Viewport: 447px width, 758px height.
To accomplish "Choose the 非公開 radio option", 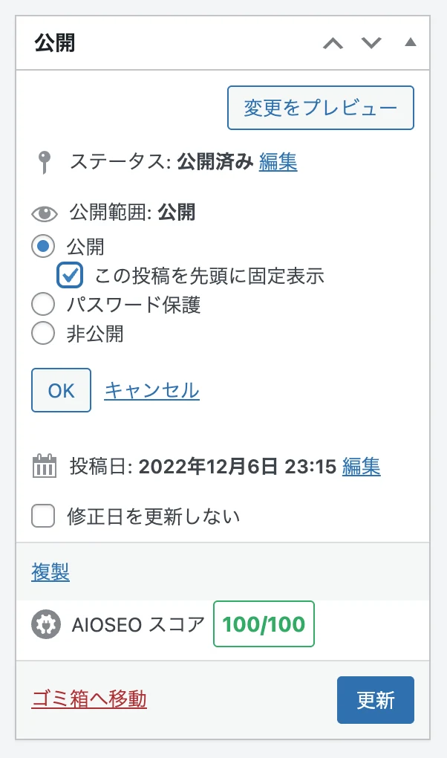I will tap(43, 333).
